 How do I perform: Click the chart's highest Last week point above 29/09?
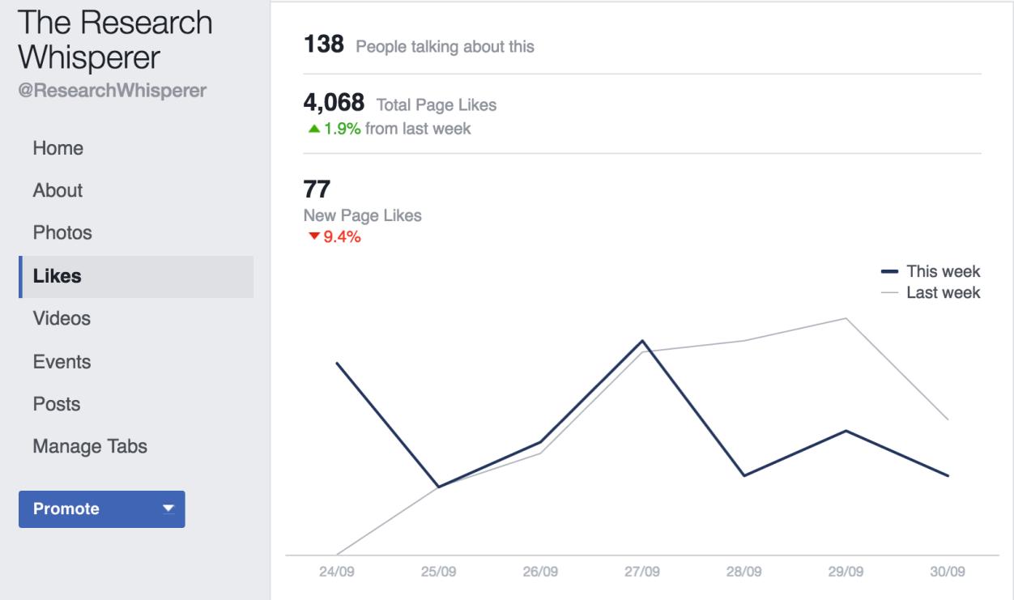(x=846, y=319)
